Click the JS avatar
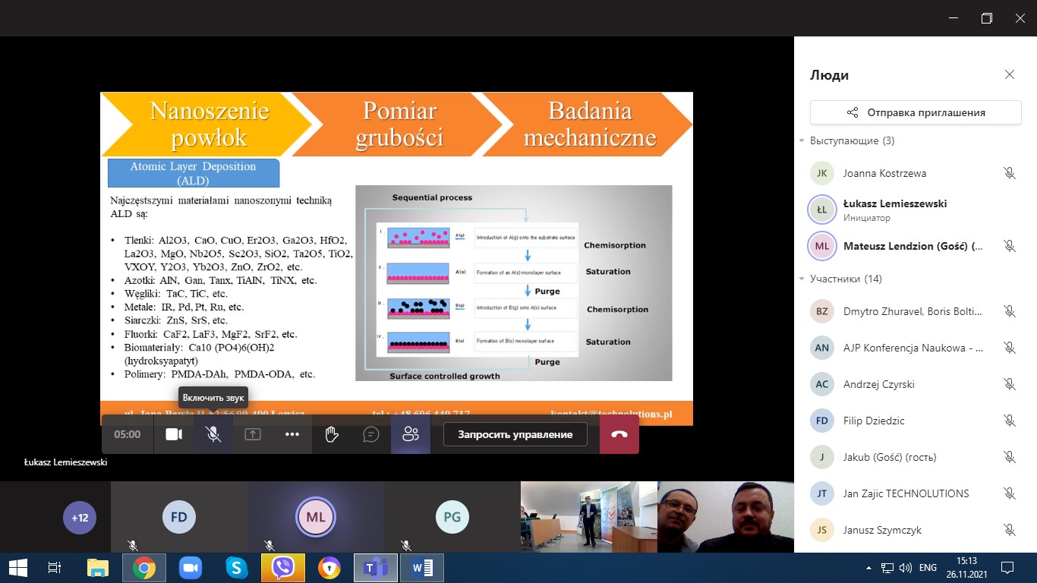The width and height of the screenshot is (1037, 583). (x=822, y=530)
